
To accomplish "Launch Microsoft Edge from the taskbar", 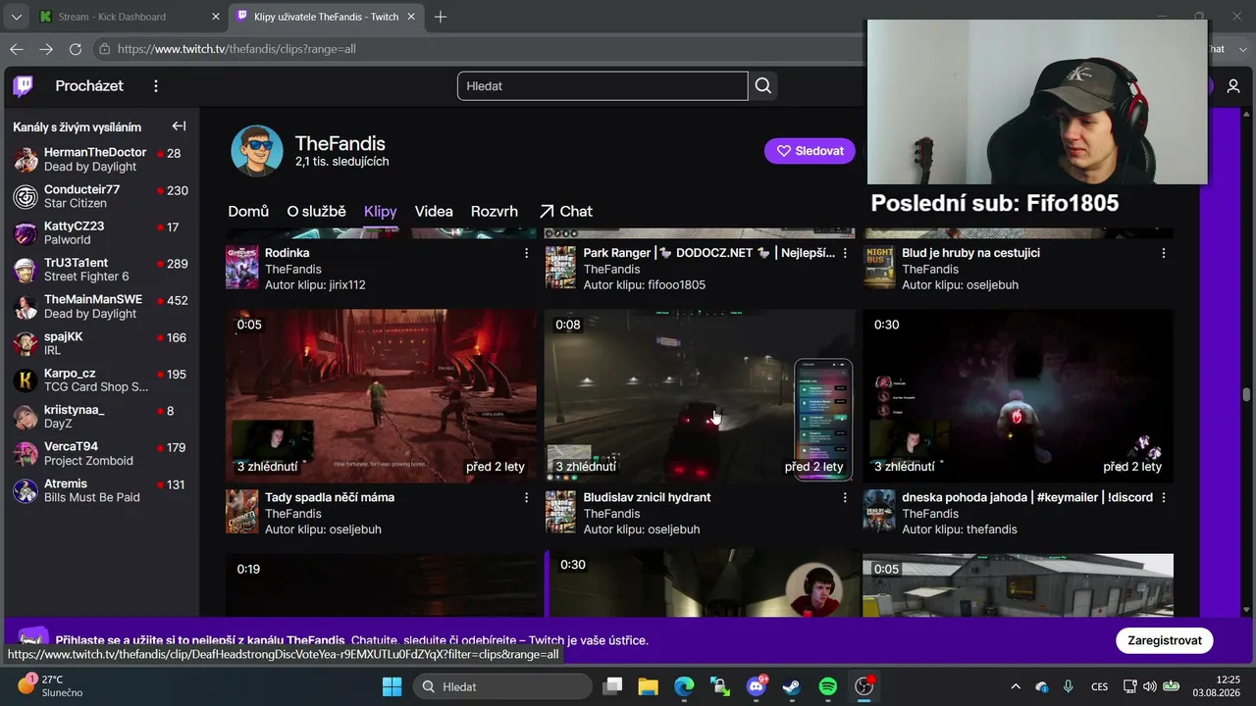I will tap(684, 686).
